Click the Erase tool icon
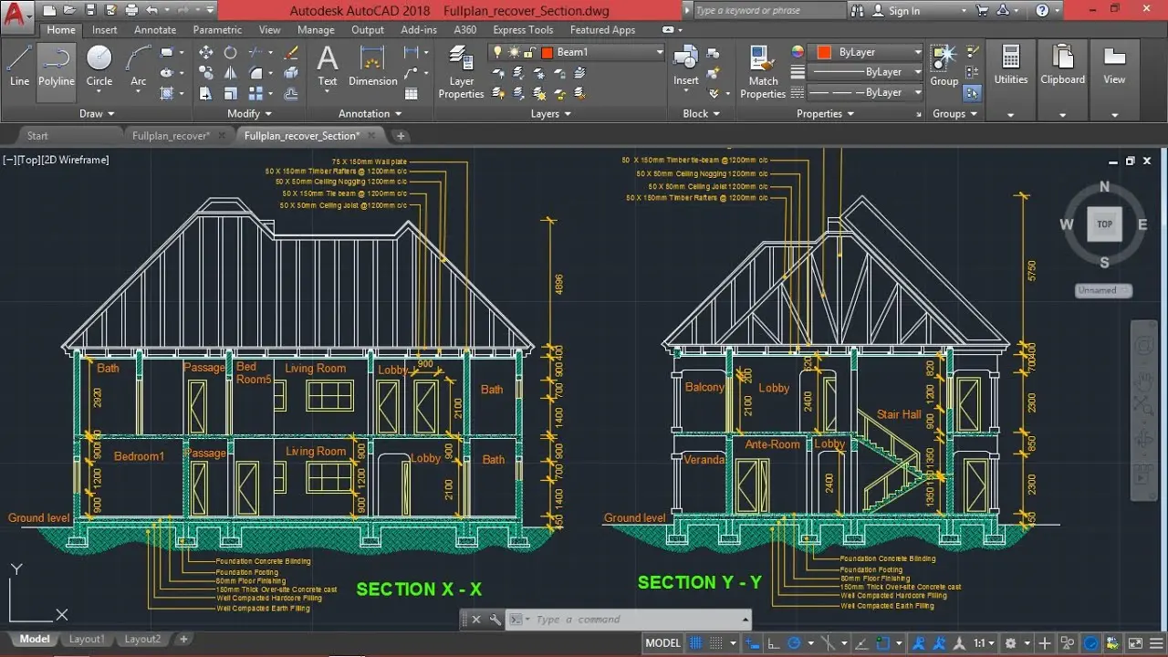Screen dimensions: 1168x657 pyautogui.click(x=291, y=53)
